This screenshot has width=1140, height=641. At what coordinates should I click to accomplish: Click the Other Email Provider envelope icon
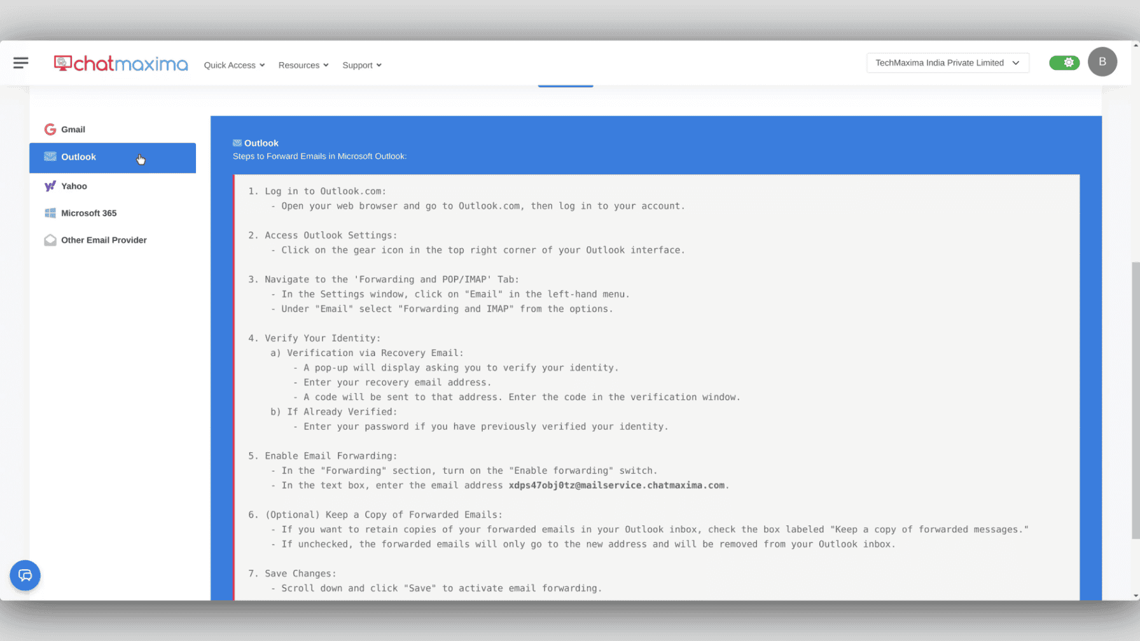(50, 240)
